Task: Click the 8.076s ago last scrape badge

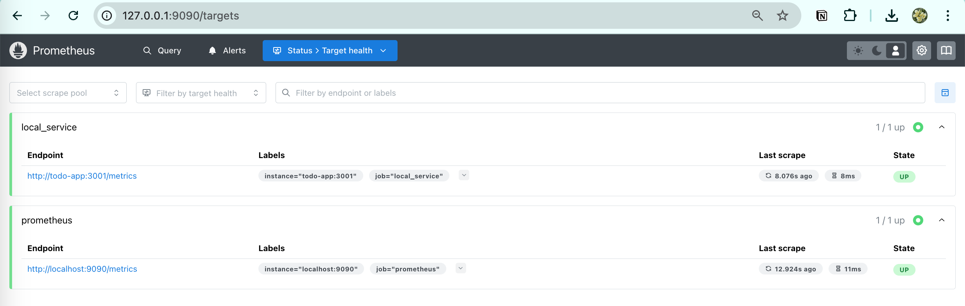Action: click(789, 176)
